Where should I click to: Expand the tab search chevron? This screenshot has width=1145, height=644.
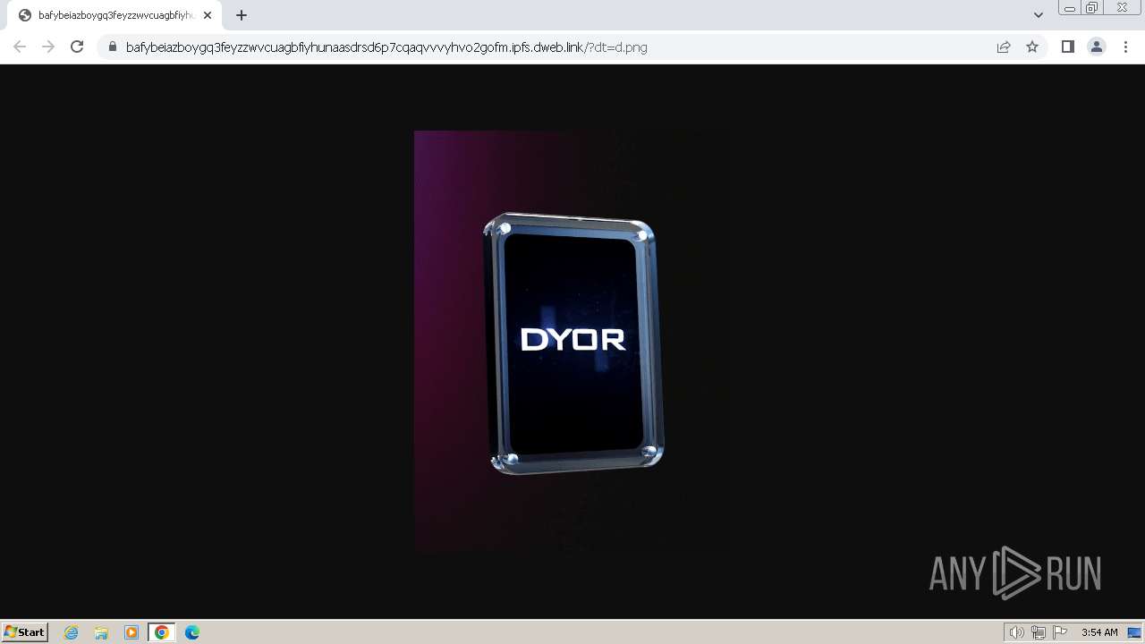coord(1039,15)
